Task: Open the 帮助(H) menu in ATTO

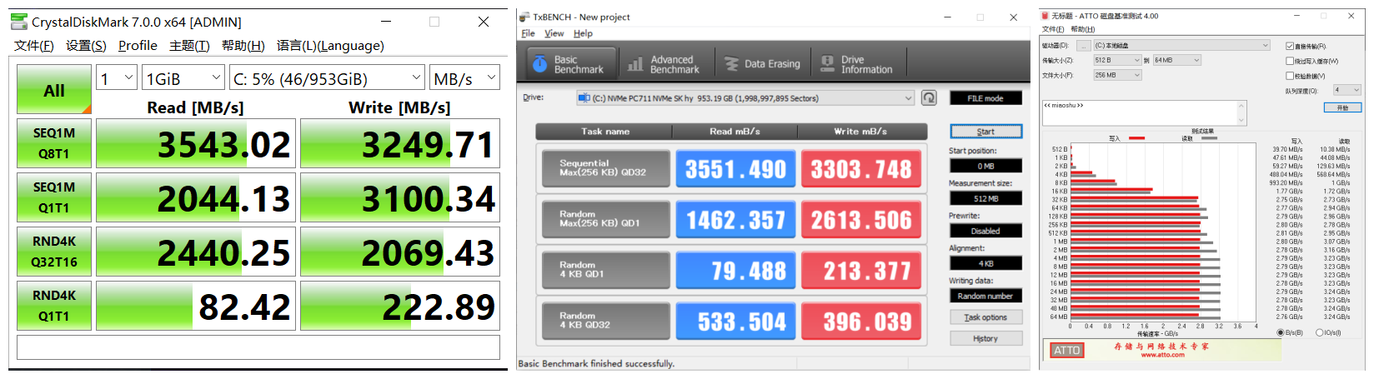Action: pyautogui.click(x=1082, y=29)
